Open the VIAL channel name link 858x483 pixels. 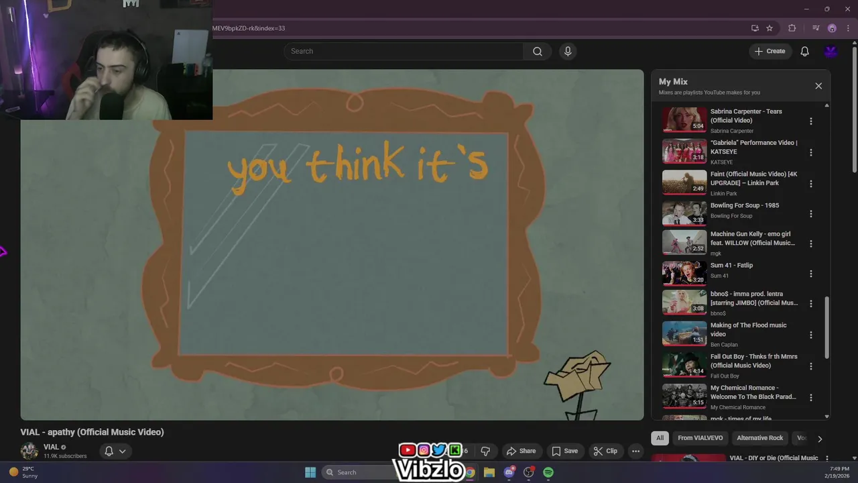tap(51, 447)
